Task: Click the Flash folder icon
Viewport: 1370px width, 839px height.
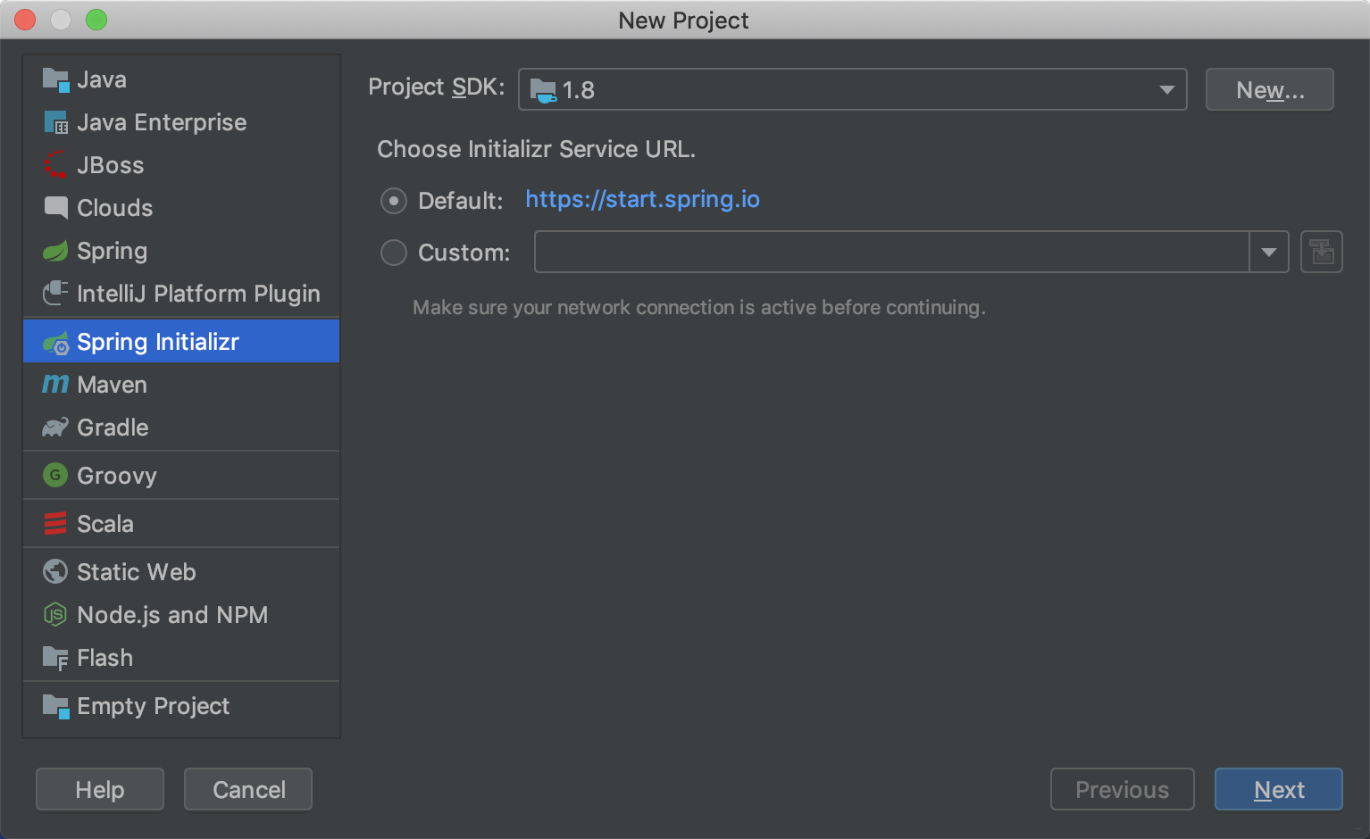Action: [x=55, y=659]
